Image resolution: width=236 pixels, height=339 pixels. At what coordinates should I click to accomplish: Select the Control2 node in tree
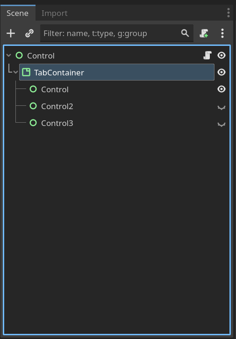(x=57, y=106)
